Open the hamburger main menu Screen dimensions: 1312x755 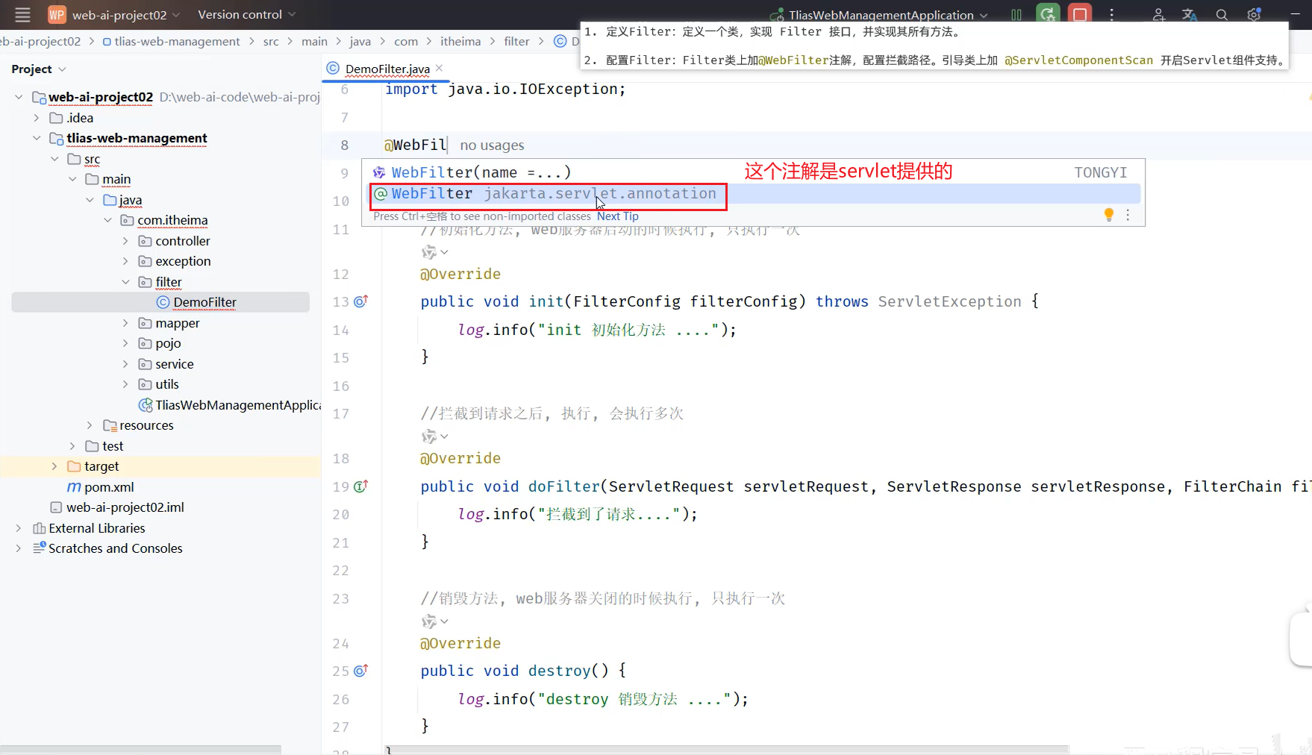point(22,14)
